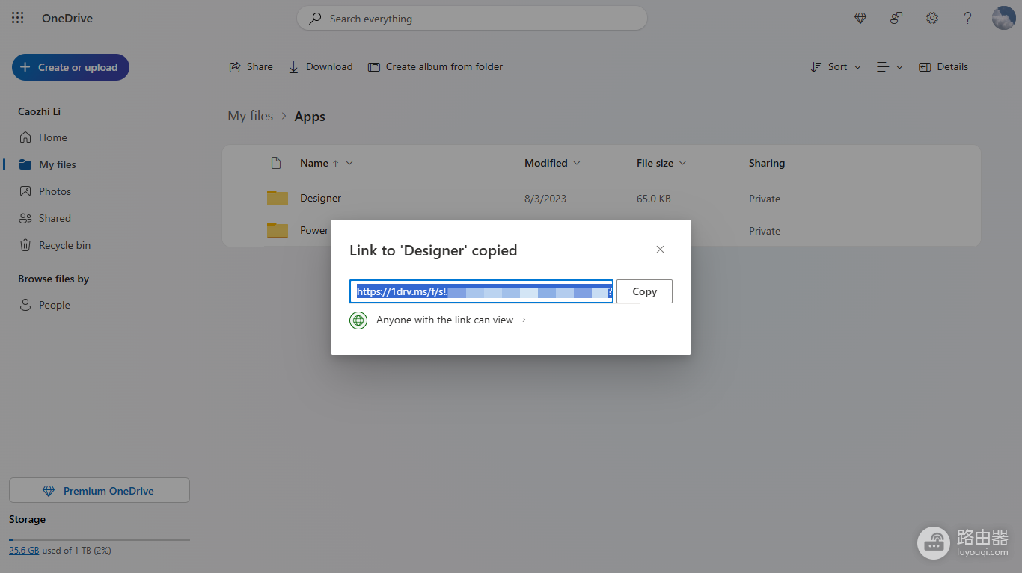Click the Copy button in dialog
This screenshot has height=573, width=1022.
[x=644, y=291]
